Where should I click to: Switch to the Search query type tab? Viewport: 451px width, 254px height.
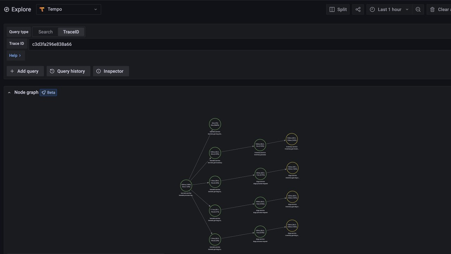(x=45, y=32)
